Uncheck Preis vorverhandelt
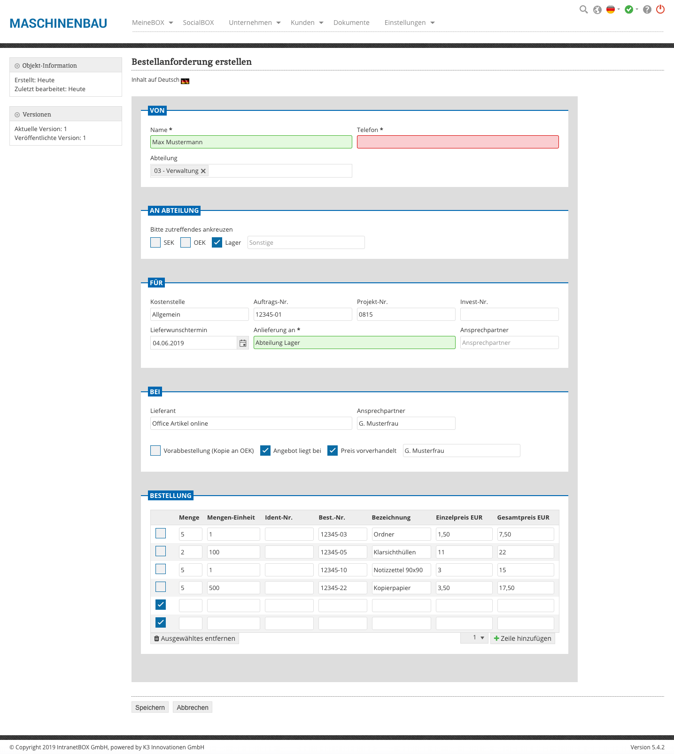 [x=333, y=451]
